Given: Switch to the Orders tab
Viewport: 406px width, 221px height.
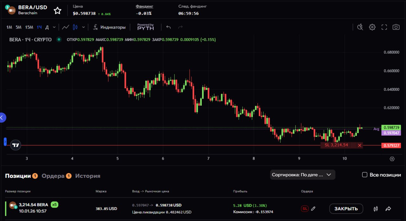Looking at the screenshot, I should (53, 176).
